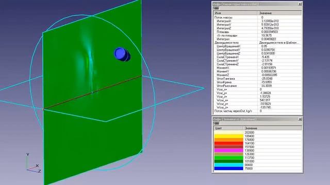Click the value 10.3675
The height and width of the screenshot is (185, 330).
267,35
